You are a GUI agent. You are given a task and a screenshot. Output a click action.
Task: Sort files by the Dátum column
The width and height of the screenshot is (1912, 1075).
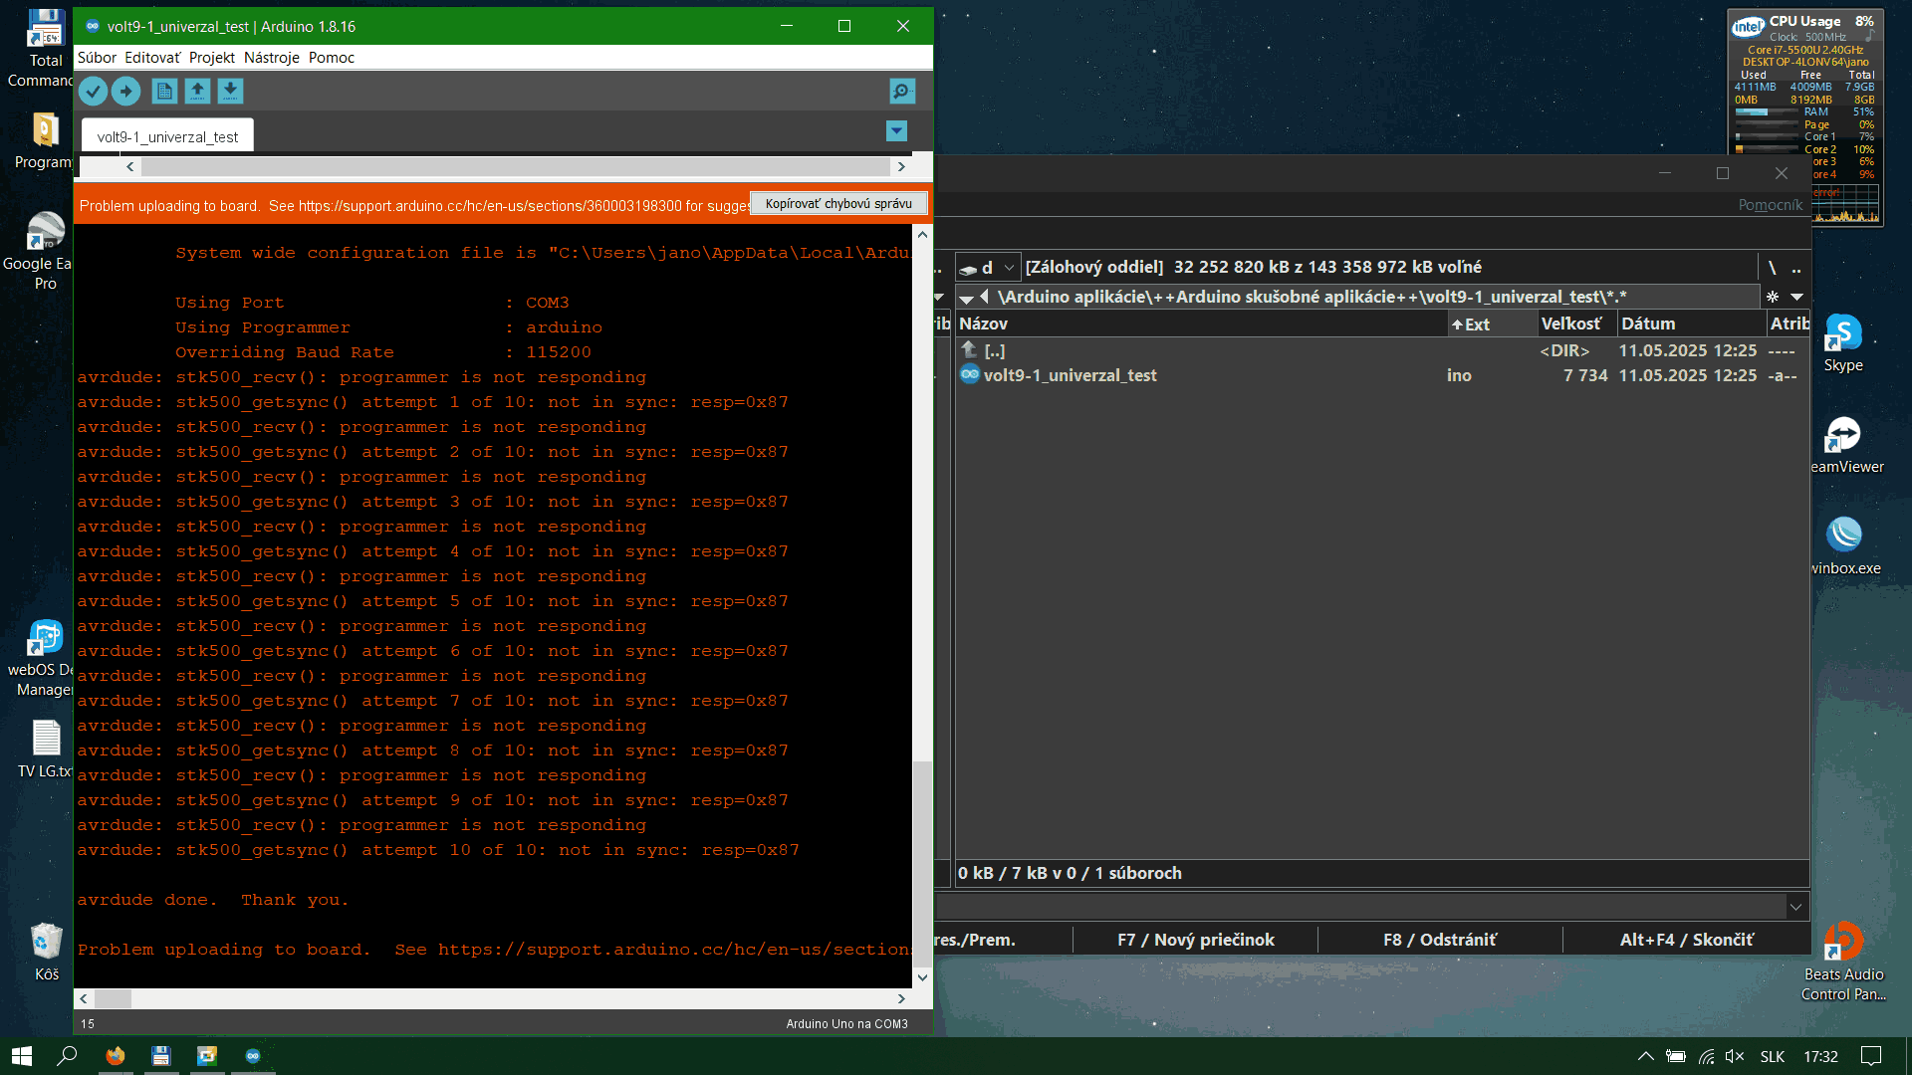point(1648,323)
